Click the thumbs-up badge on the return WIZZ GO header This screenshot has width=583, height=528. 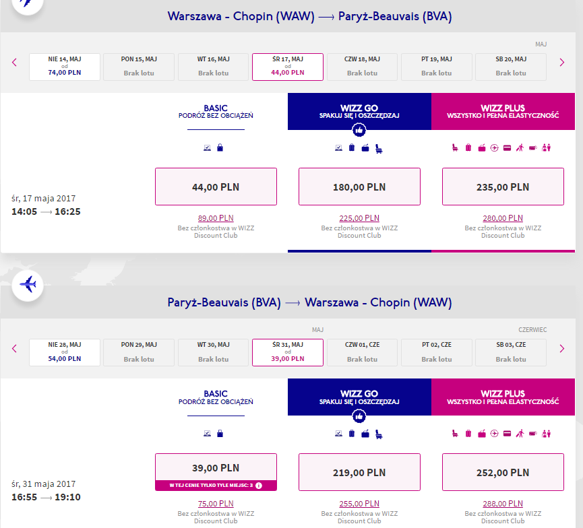(359, 416)
